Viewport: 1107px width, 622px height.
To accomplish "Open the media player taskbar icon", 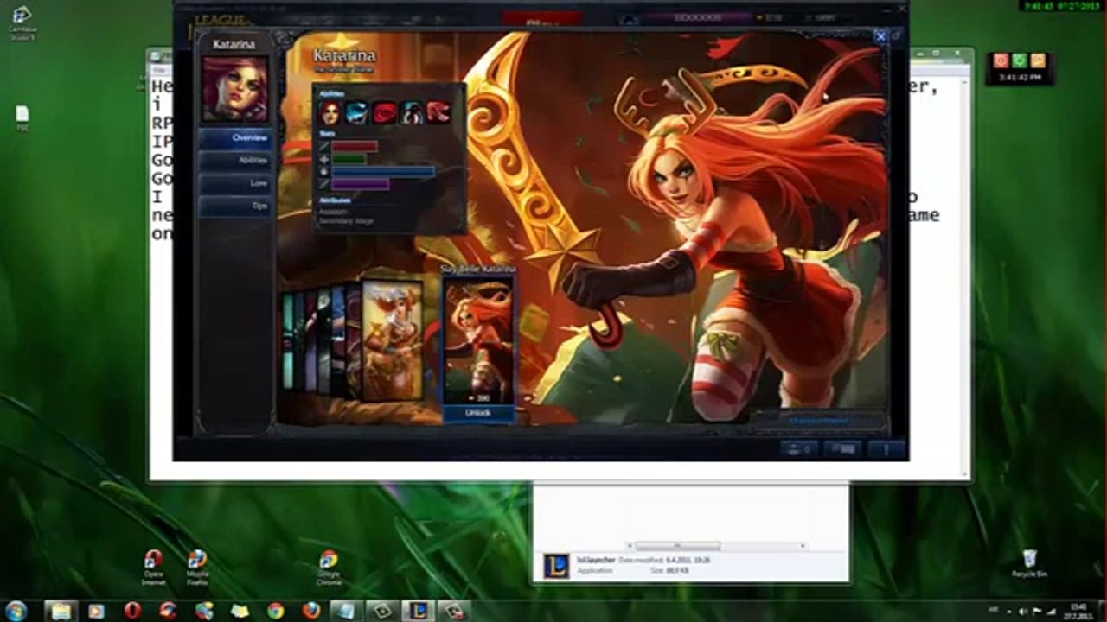I will (x=96, y=611).
